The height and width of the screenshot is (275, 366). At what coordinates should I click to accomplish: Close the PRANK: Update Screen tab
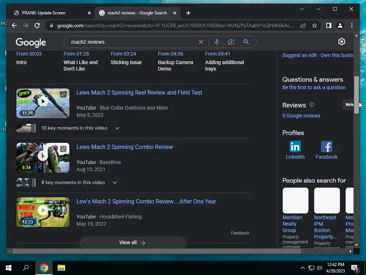click(89, 13)
